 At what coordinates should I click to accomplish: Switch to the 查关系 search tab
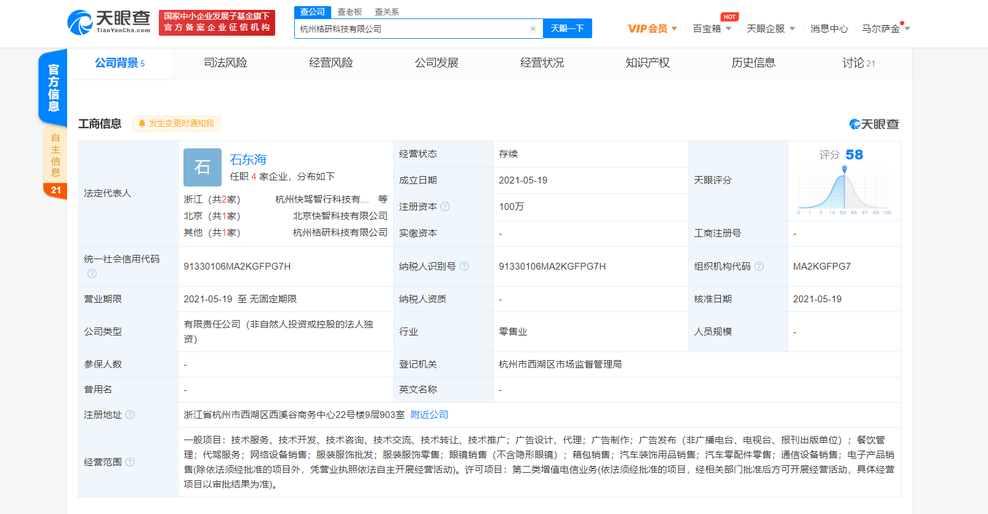[387, 12]
